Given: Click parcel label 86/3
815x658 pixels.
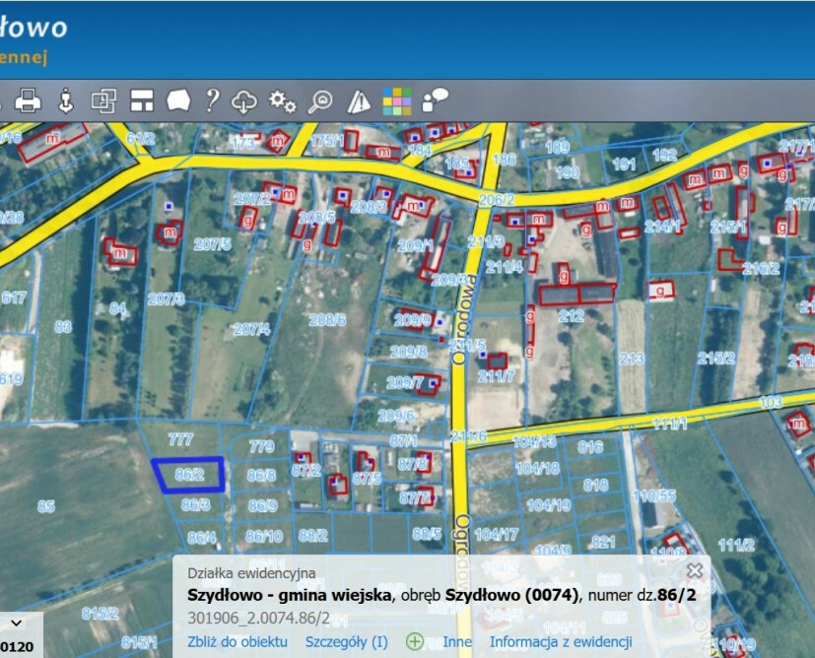Looking at the screenshot, I should [x=195, y=504].
